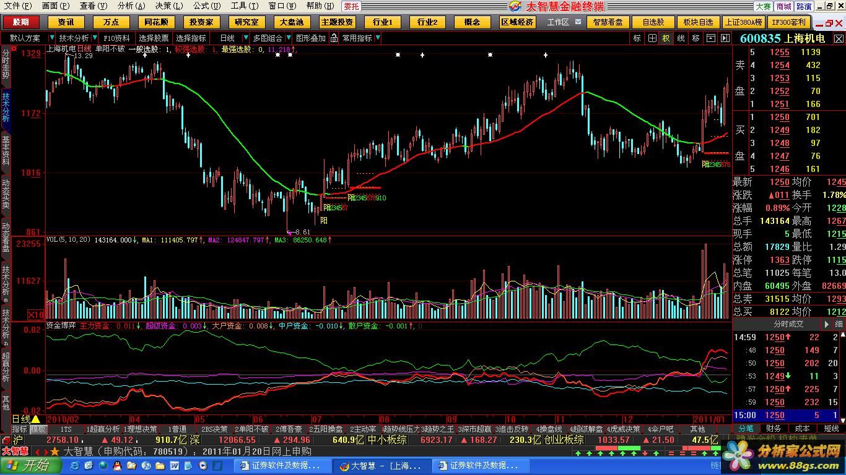Screen dimensions: 846x475
Task: Select the 4操盘线 indicator tab
Action: coord(548,429)
